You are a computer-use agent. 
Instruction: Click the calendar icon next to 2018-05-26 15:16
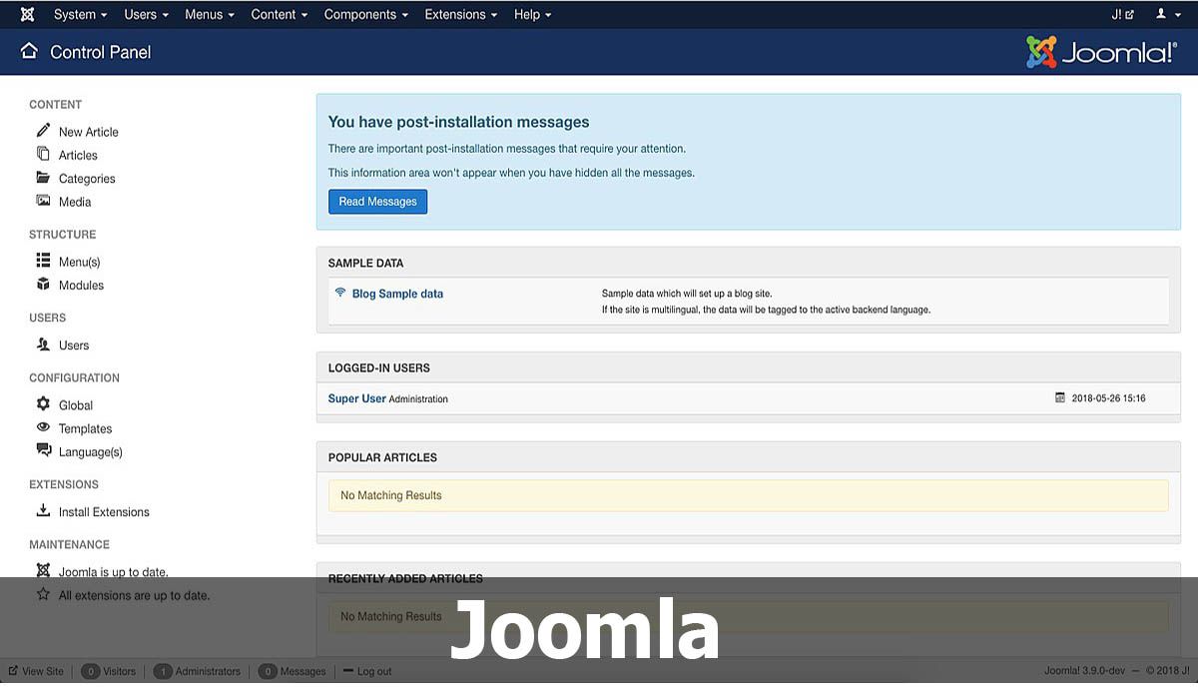pyautogui.click(x=1060, y=397)
